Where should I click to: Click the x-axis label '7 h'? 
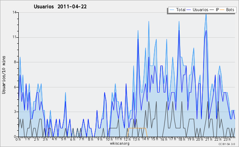point(82,139)
